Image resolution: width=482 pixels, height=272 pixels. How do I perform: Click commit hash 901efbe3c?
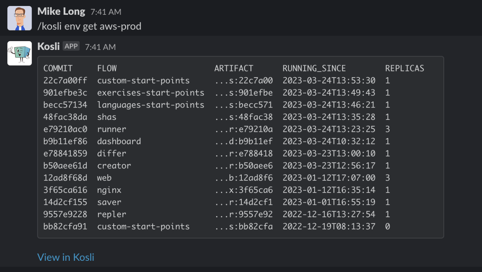point(65,93)
